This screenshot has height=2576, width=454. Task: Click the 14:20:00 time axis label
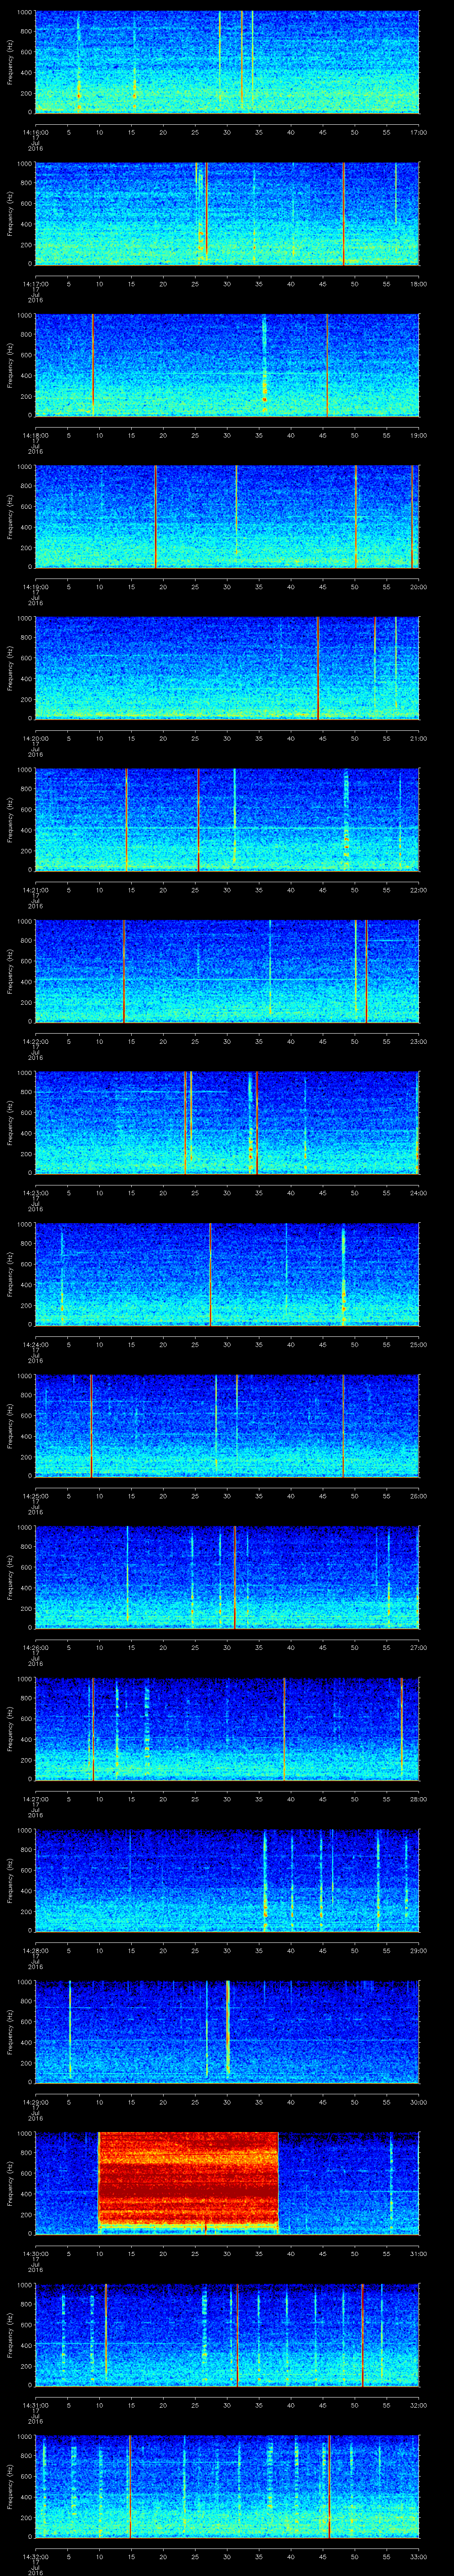(x=36, y=738)
